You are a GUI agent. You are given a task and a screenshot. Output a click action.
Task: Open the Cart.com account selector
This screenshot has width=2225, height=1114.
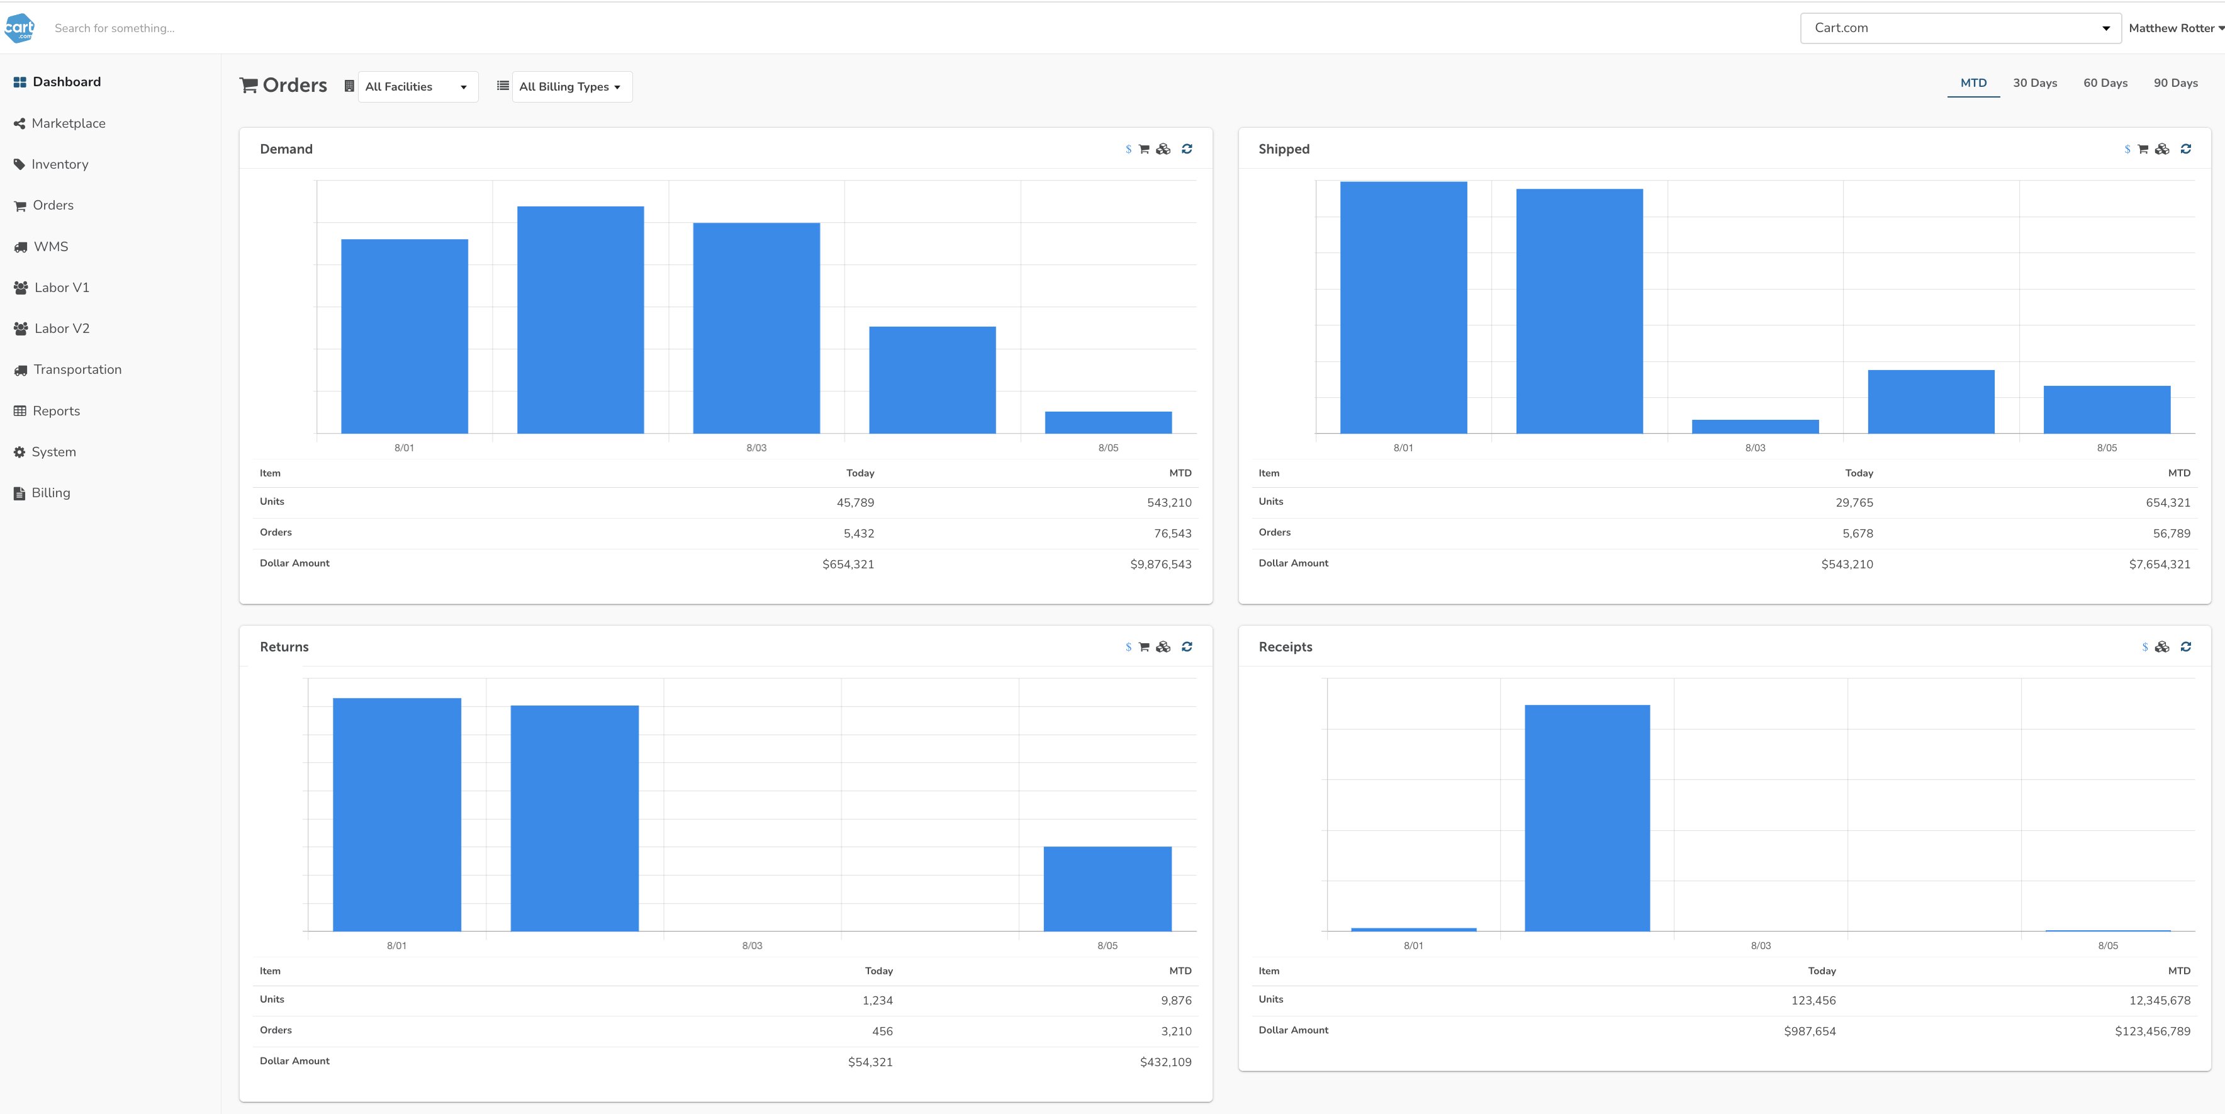1960,28
